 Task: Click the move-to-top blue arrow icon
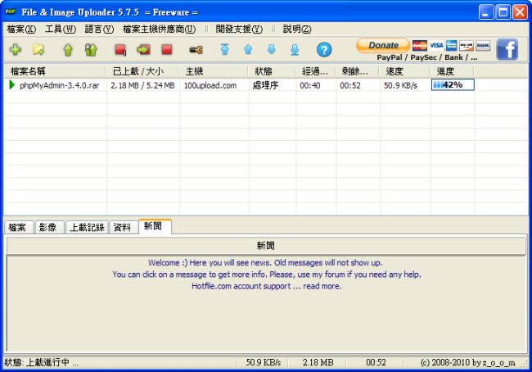tap(225, 50)
